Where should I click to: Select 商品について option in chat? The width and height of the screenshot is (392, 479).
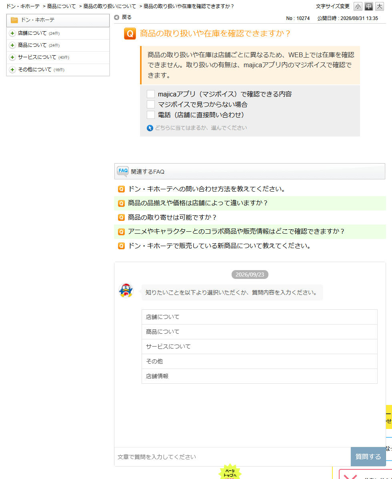click(x=260, y=332)
